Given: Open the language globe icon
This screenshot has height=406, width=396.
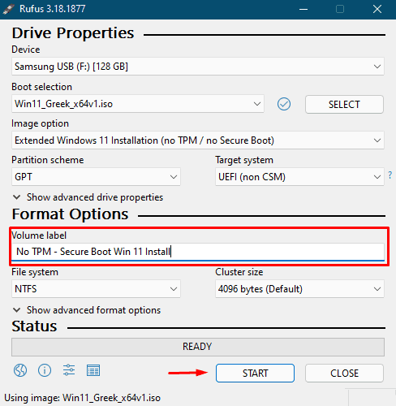Looking at the screenshot, I should 20,370.
